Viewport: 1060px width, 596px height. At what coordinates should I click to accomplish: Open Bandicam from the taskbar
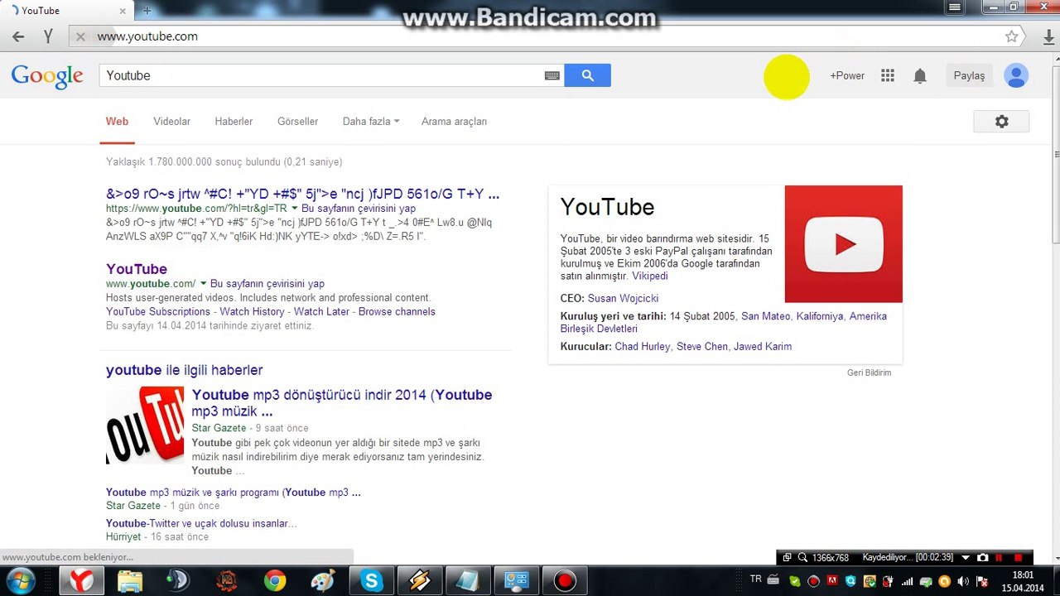tap(564, 581)
